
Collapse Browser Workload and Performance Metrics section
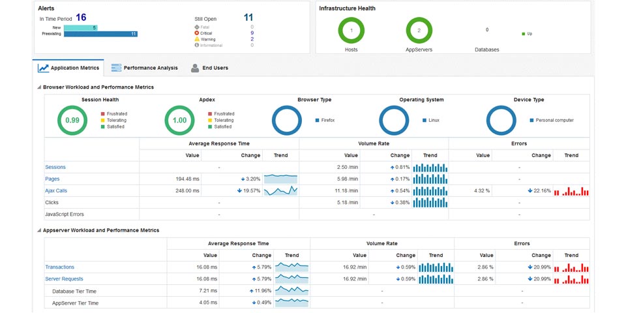[x=39, y=87]
